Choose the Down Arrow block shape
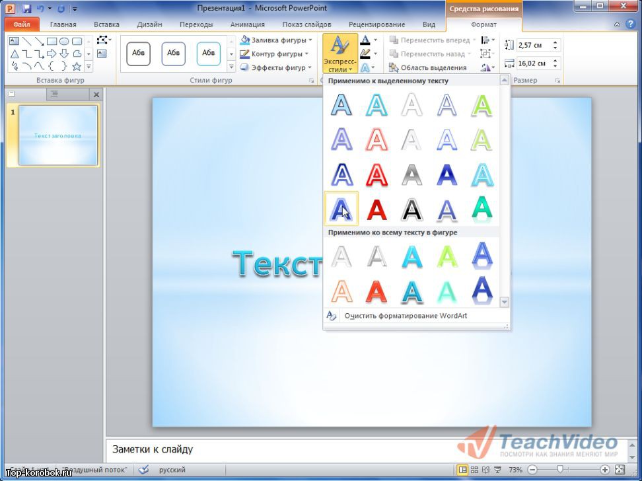642x481 pixels. (64, 54)
